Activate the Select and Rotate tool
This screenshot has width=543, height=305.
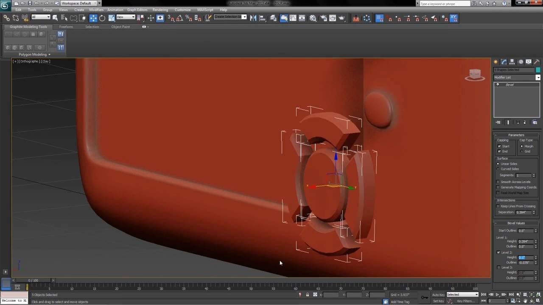point(102,18)
